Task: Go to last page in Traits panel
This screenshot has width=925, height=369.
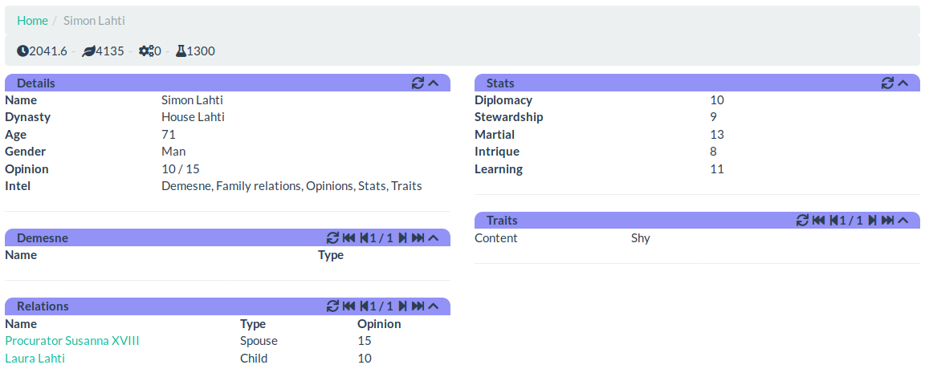Action: (x=887, y=221)
